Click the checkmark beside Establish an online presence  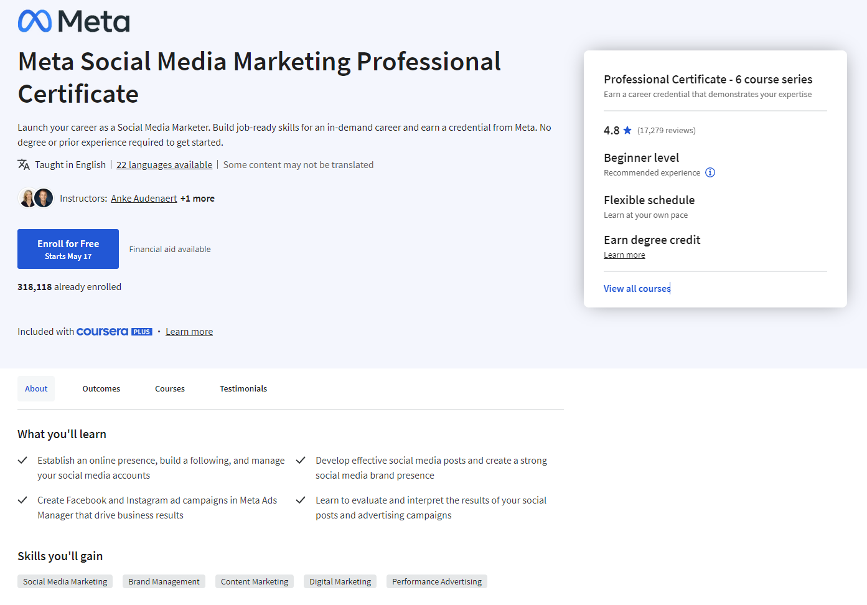click(22, 460)
